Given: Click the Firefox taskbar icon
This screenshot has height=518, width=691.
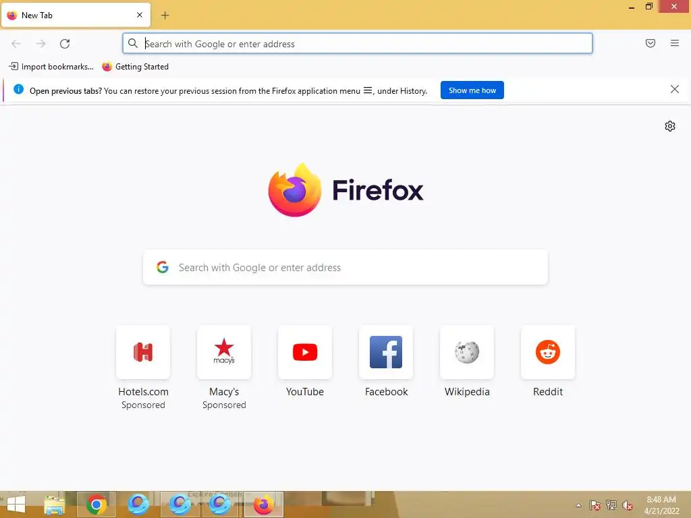Looking at the screenshot, I should click(x=264, y=505).
